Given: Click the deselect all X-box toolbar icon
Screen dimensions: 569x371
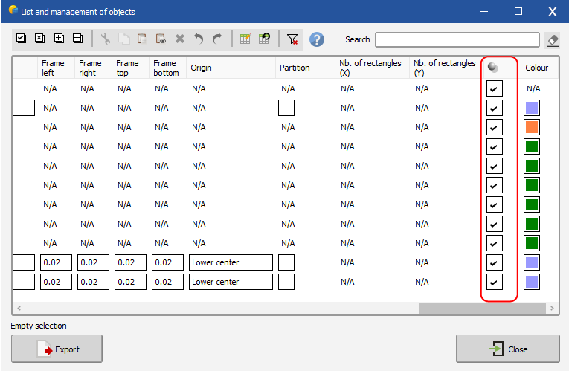Looking at the screenshot, I should click(x=40, y=38).
